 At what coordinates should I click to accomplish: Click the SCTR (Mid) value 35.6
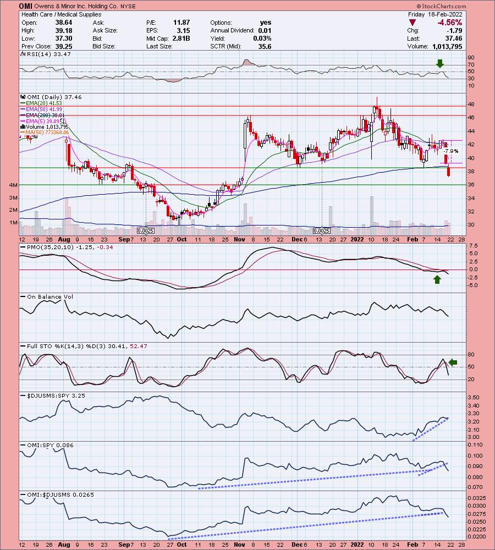coord(265,46)
